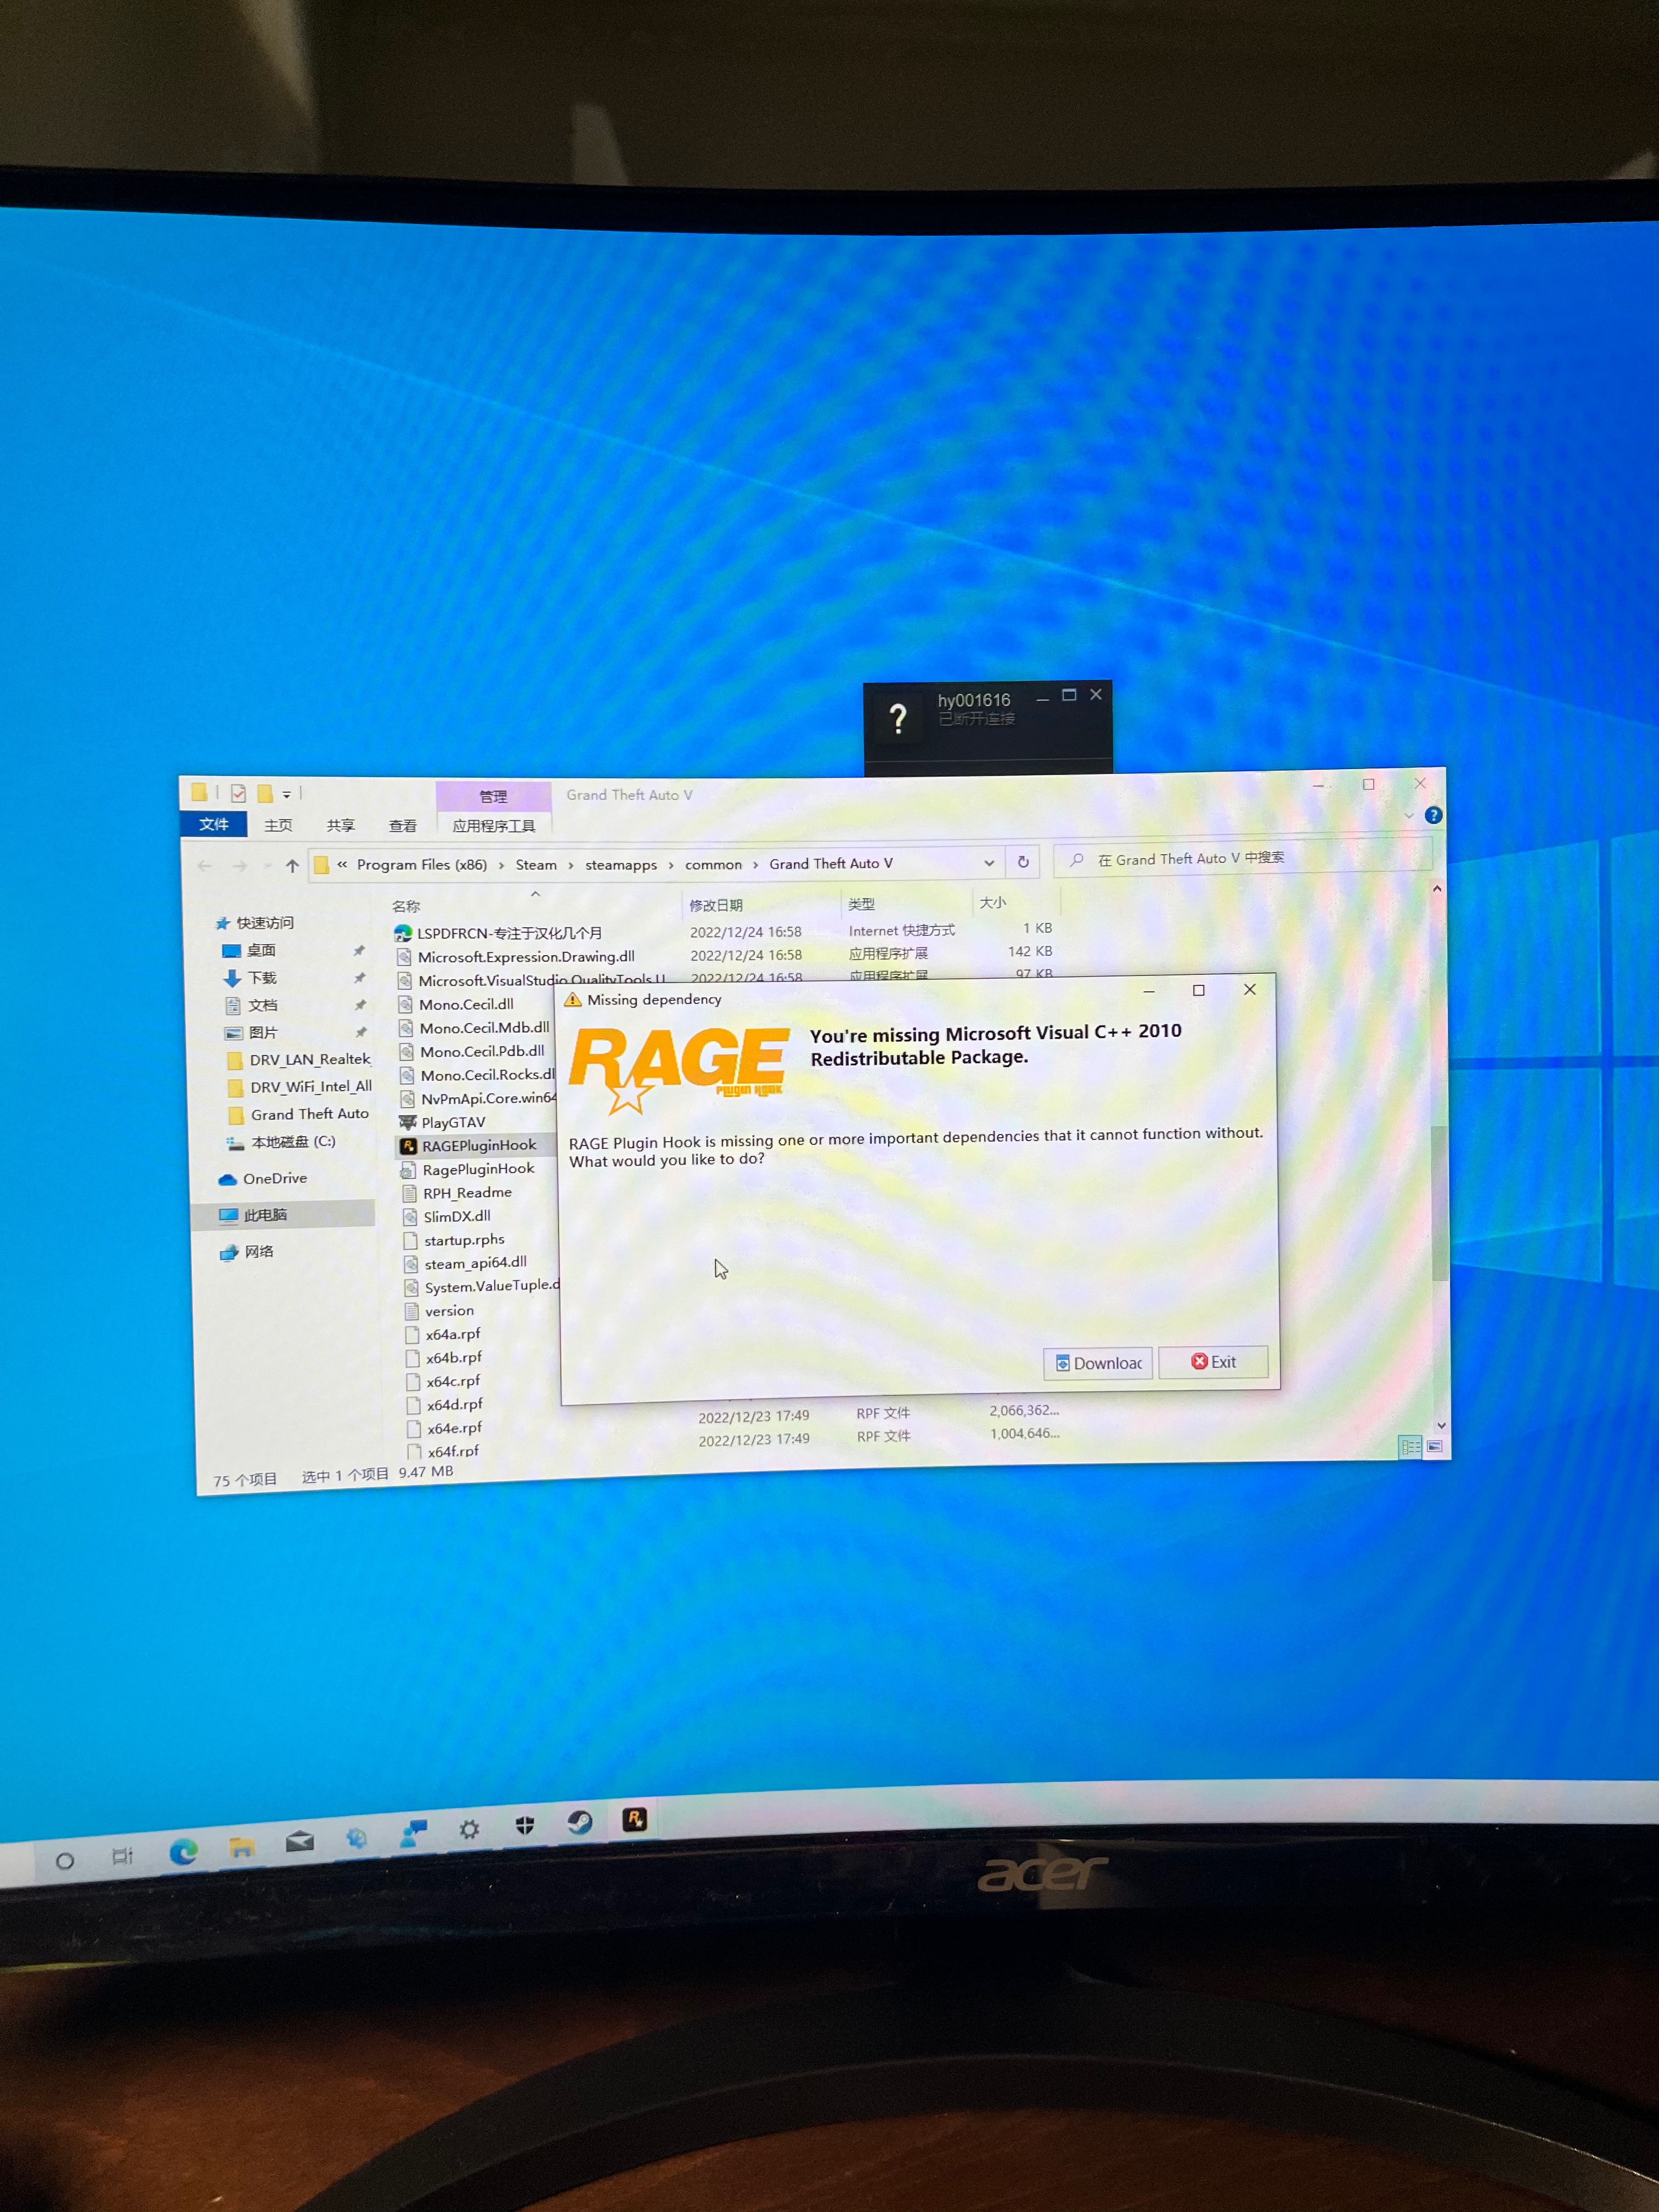Switch to the 主页 ribbon tab

279,825
